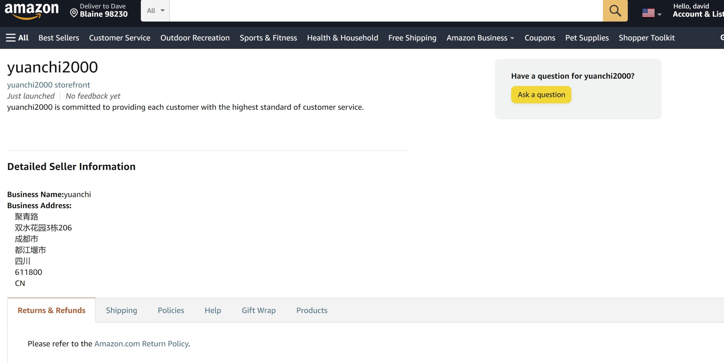Browse Outdoor Recreation
This screenshot has height=363, width=724.
195,38
